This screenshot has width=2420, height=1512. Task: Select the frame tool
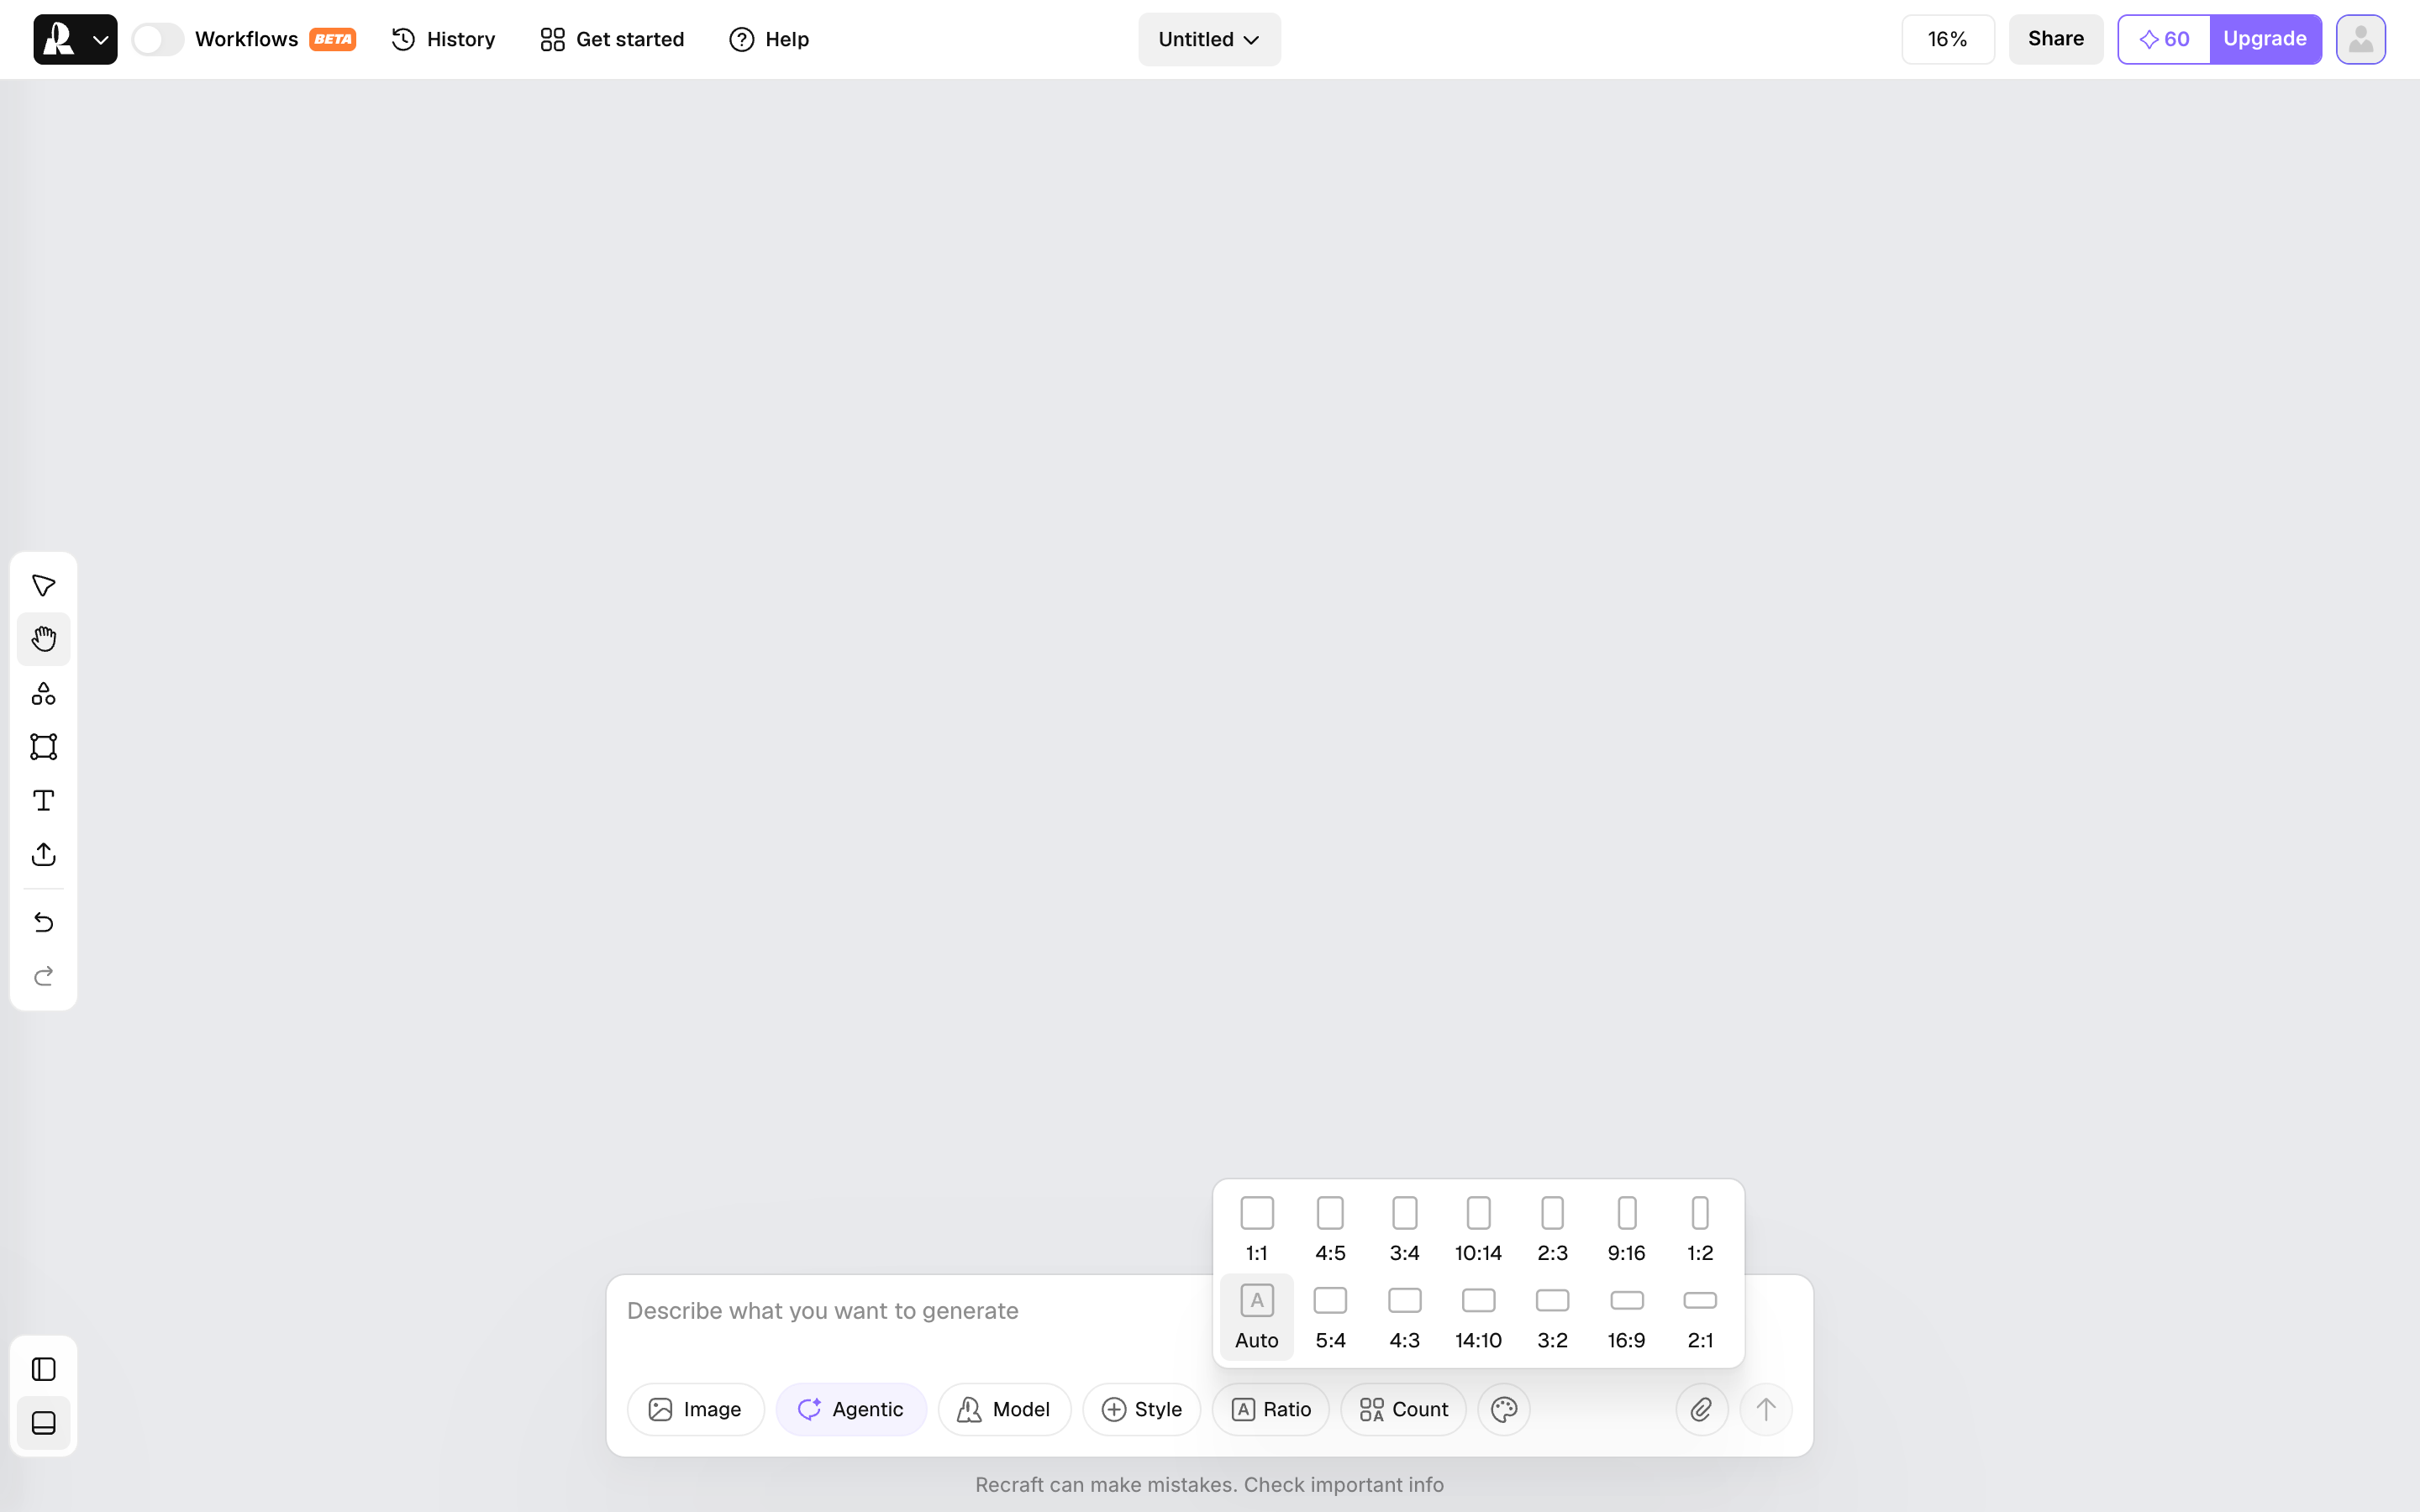43,747
